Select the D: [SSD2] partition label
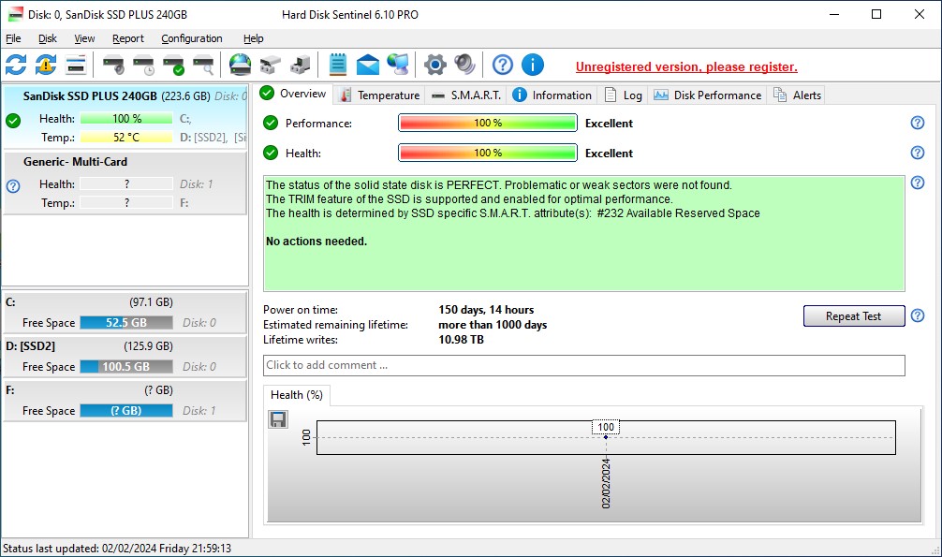 click(30, 346)
